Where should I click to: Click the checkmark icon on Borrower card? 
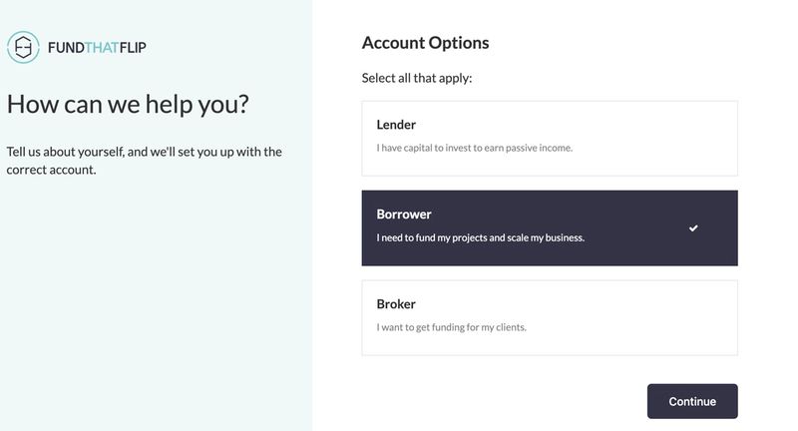coord(693,228)
